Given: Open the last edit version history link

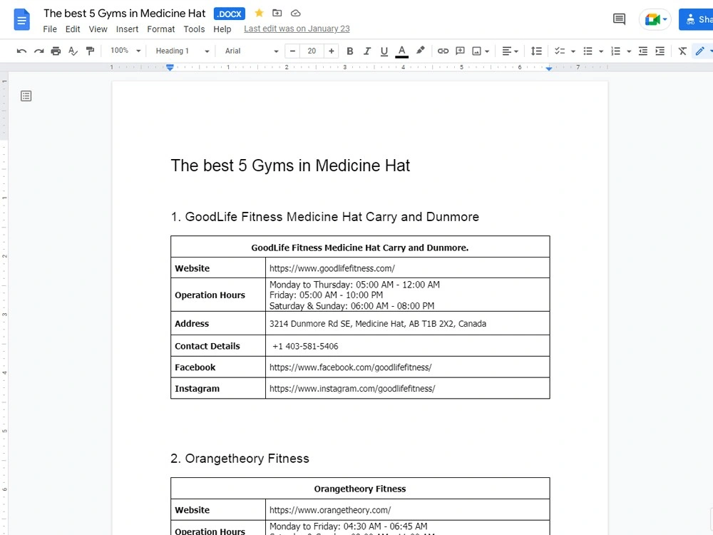Looking at the screenshot, I should pyautogui.click(x=297, y=29).
